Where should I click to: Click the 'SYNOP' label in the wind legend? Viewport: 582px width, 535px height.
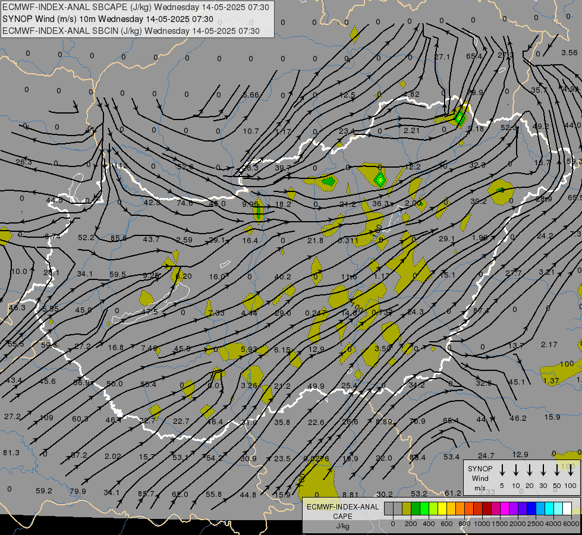(480, 468)
